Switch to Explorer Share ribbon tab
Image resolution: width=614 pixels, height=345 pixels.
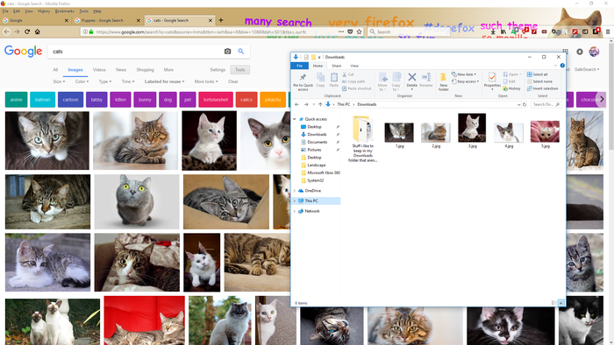pos(336,66)
